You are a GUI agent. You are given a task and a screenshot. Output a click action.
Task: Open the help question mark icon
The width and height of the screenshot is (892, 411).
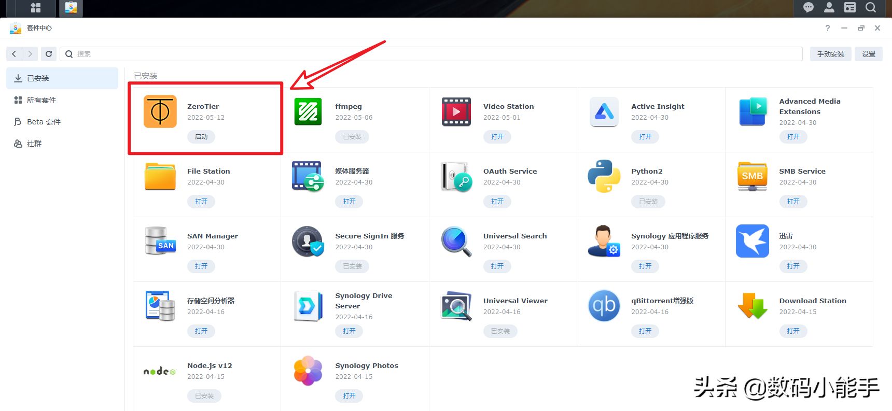(x=828, y=28)
